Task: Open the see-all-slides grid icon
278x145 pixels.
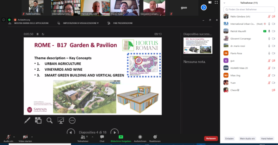Action: (38, 120)
